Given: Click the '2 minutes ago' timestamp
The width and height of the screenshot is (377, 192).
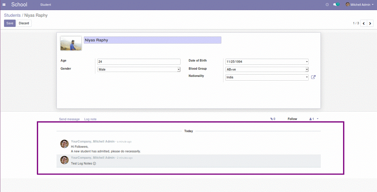Looking at the screenshot, I should (x=125, y=158).
